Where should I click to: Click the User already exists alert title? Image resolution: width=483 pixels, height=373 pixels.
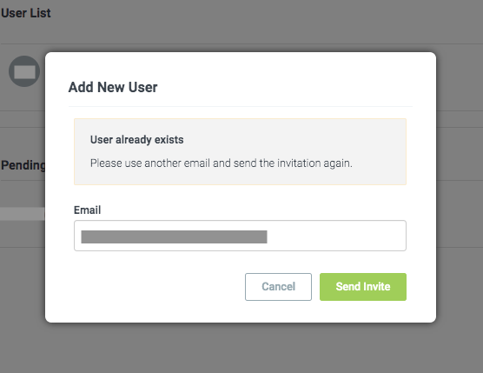(x=136, y=140)
